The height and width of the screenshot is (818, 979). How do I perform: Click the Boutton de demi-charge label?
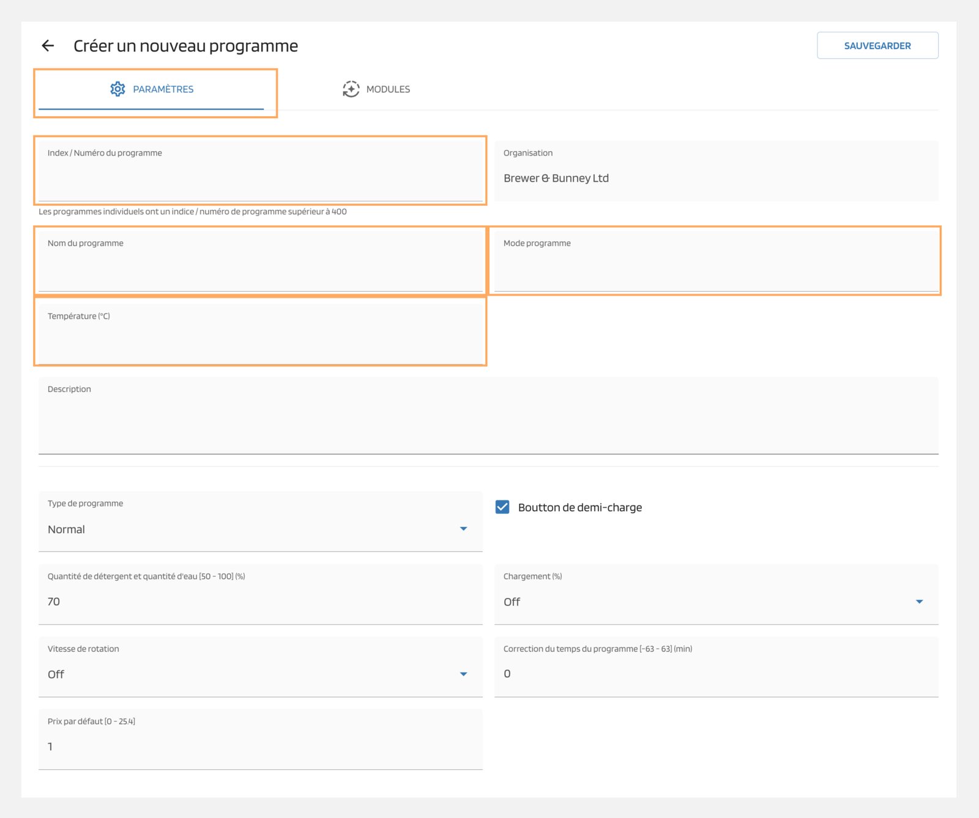(x=579, y=508)
